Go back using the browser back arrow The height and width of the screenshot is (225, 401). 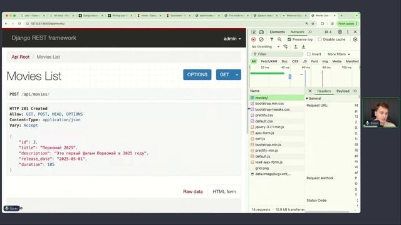6,24
